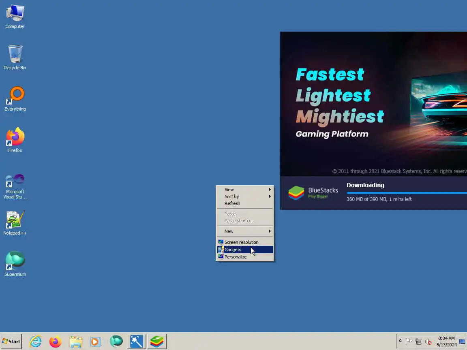
Task: Choose Refresh from the context menu
Action: point(245,203)
